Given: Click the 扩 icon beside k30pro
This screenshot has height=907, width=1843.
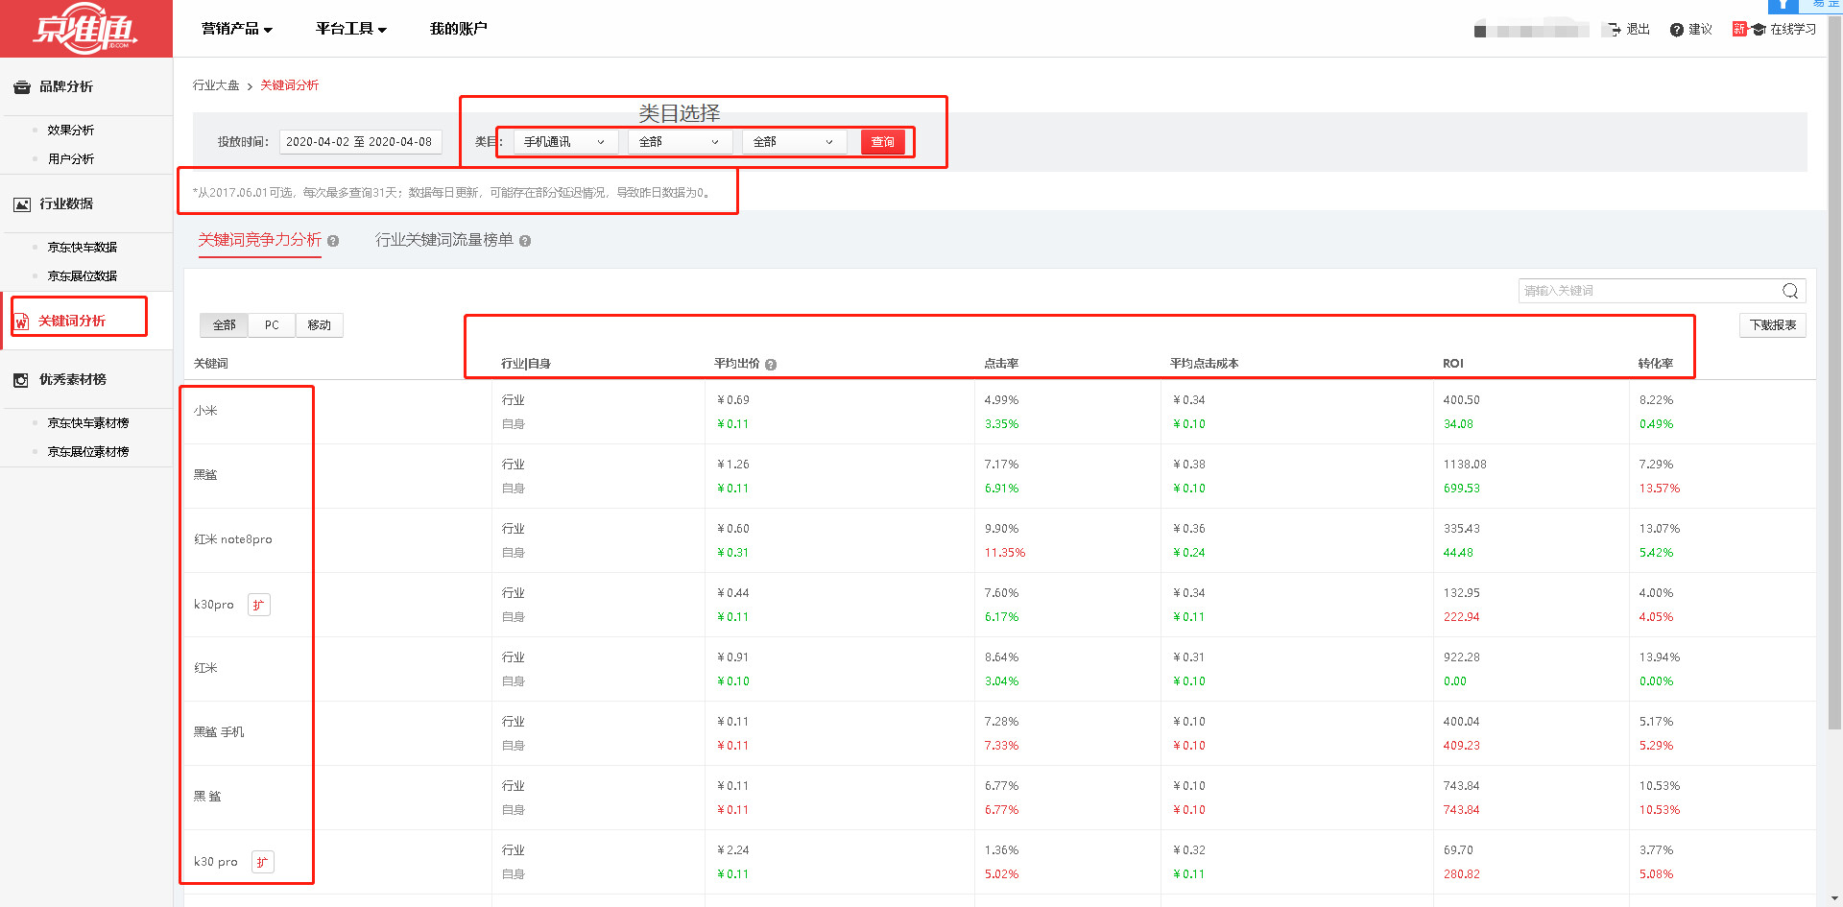Looking at the screenshot, I should [x=259, y=605].
